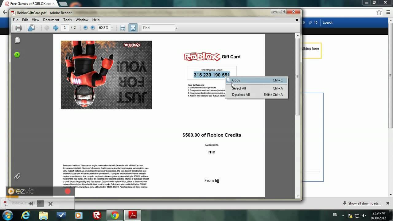Open the Document menu

[x=51, y=20]
